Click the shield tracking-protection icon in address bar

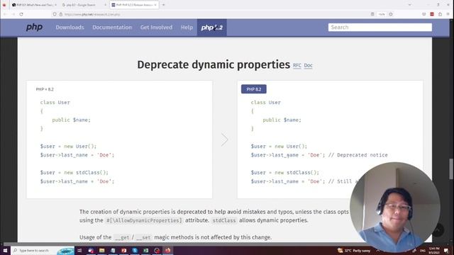click(55, 14)
